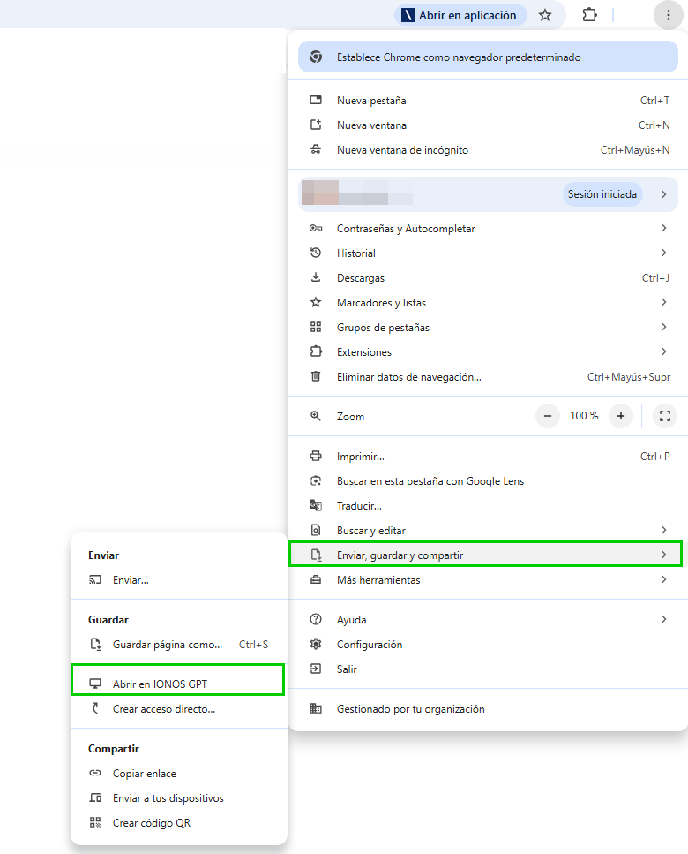Click the 'Ctrl+Mayús+Supr' shortcut text
688x854 pixels.
point(628,377)
